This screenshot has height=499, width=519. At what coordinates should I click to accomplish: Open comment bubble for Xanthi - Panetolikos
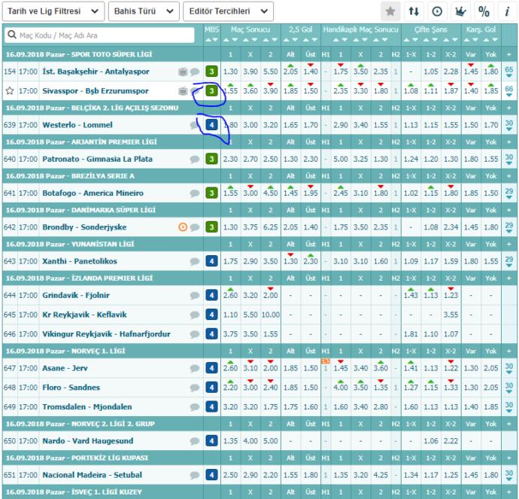[x=195, y=262]
